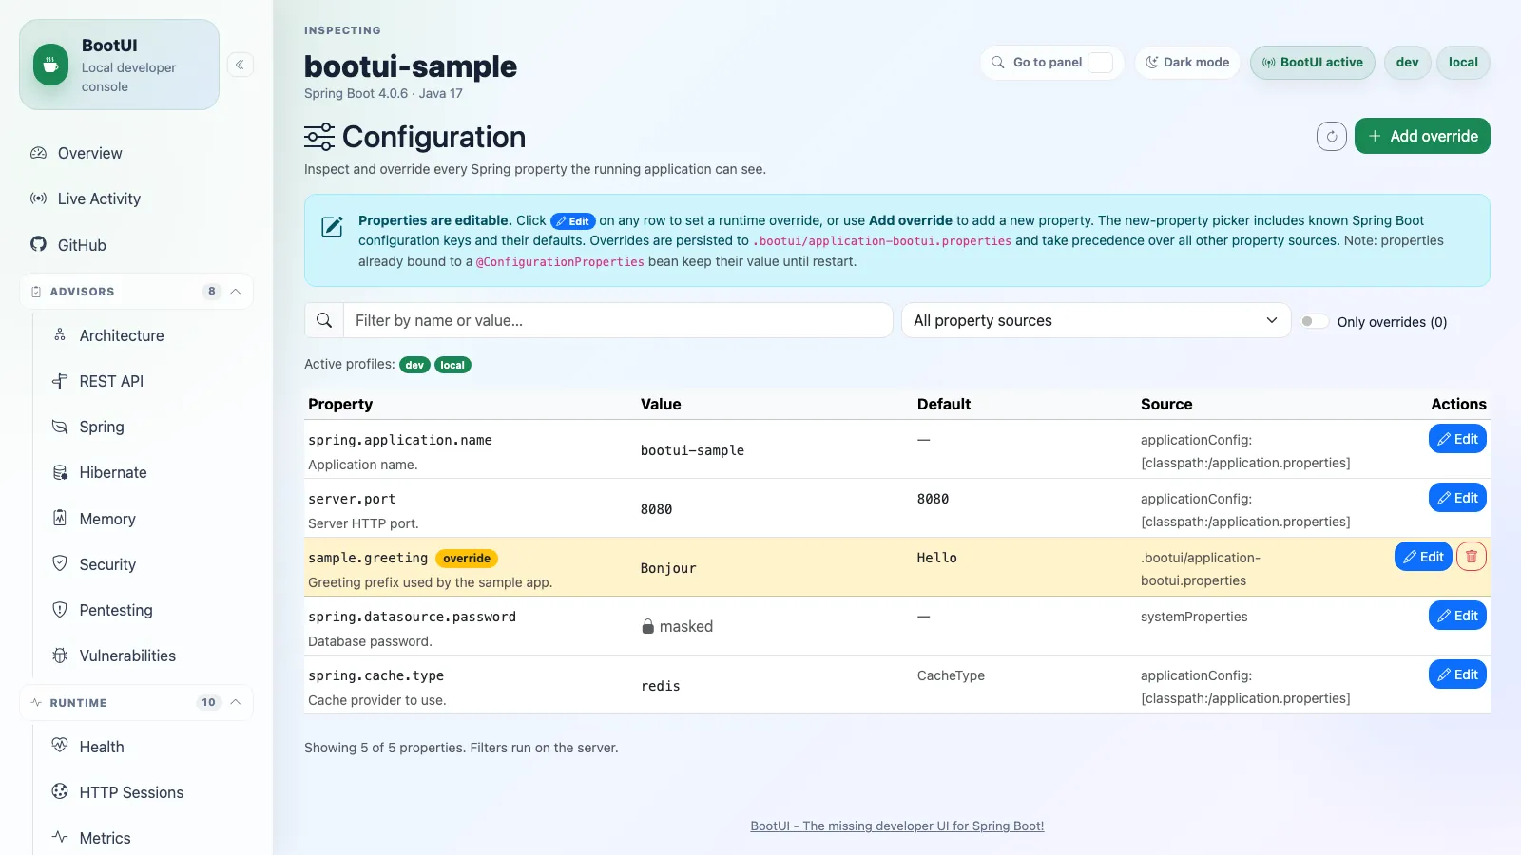Click the Metrics pulse icon
Image resolution: width=1521 pixels, height=855 pixels.
coord(60,837)
